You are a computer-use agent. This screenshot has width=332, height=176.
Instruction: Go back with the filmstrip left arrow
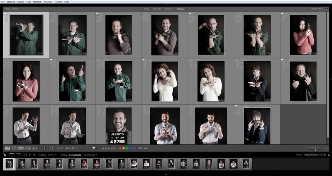tap(30, 154)
